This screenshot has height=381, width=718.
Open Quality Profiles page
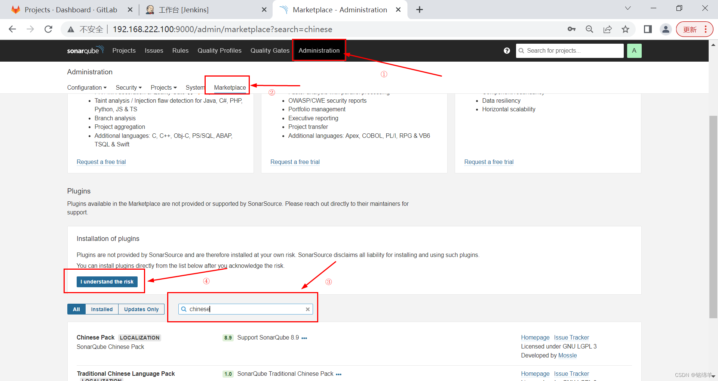220,50
